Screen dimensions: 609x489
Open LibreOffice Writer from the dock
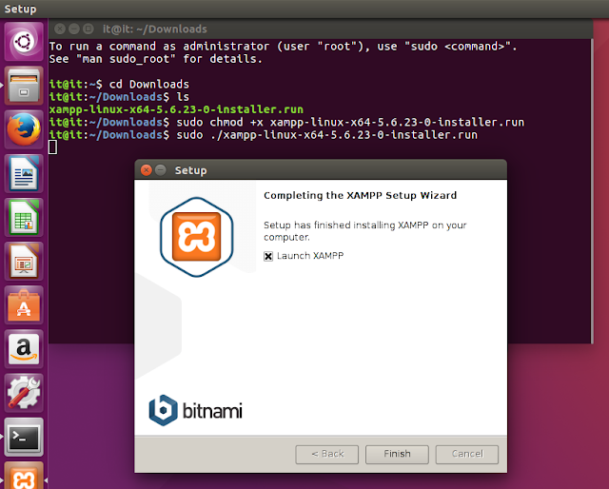[x=24, y=173]
